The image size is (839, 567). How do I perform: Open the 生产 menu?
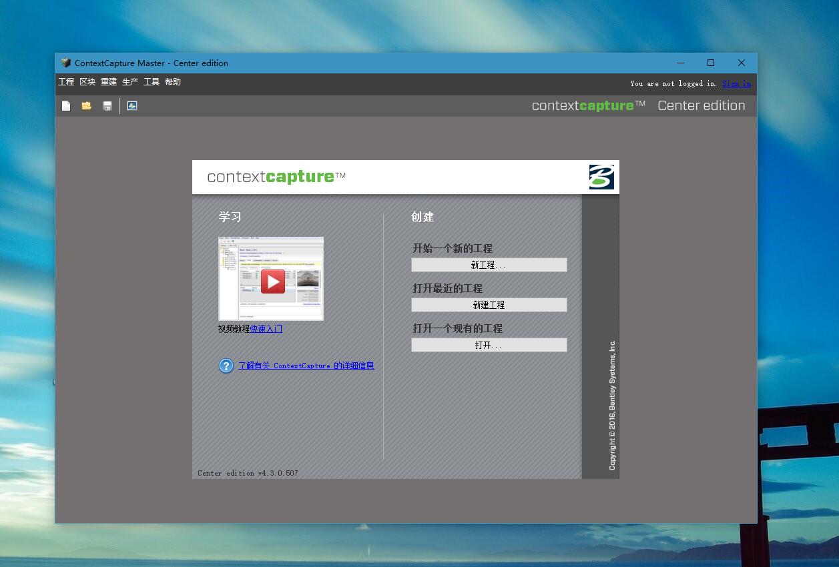[x=130, y=82]
